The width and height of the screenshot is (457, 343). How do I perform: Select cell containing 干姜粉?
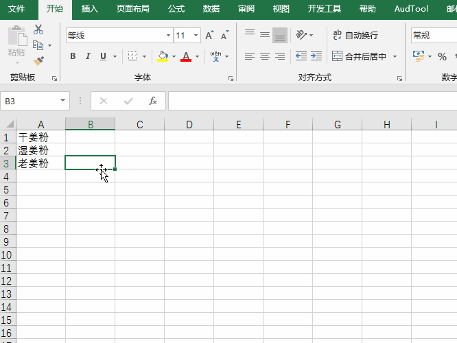pyautogui.click(x=40, y=137)
